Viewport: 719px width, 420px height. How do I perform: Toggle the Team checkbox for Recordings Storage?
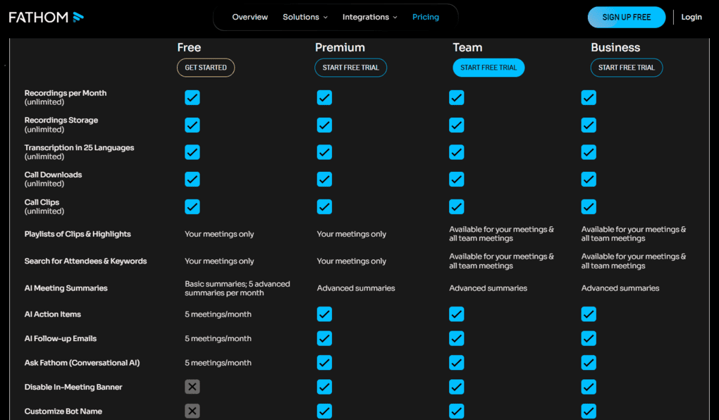456,125
